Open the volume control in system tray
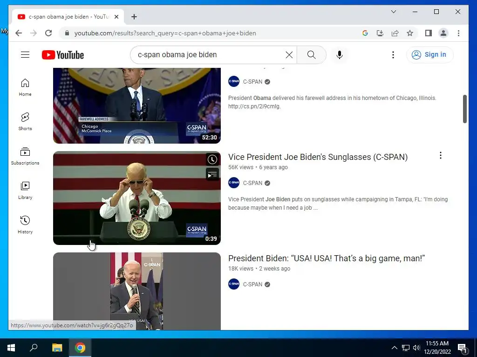The image size is (477, 357). click(x=416, y=348)
